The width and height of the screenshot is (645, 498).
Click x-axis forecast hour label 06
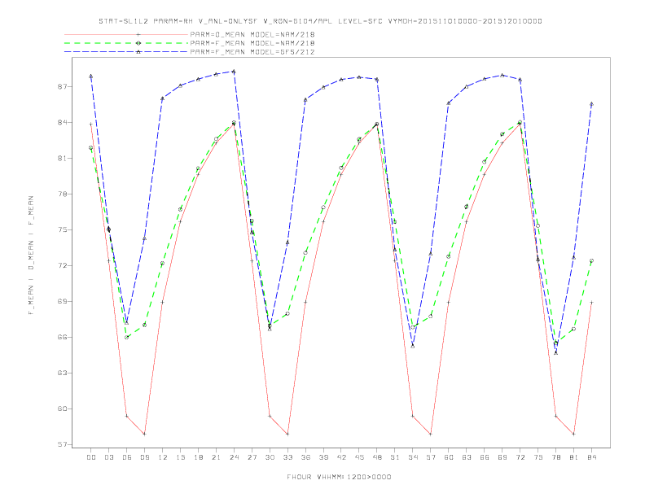(127, 457)
